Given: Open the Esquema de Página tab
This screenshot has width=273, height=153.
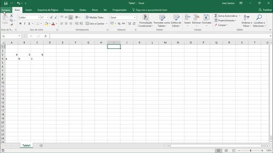Looking at the screenshot, I should [x=48, y=10].
